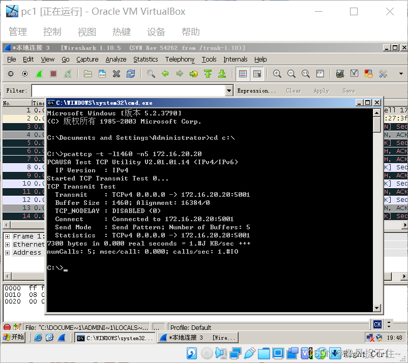Image resolution: width=408 pixels, height=363 pixels.
Task: Toggle auto scroll in live capture
Action: [257, 74]
